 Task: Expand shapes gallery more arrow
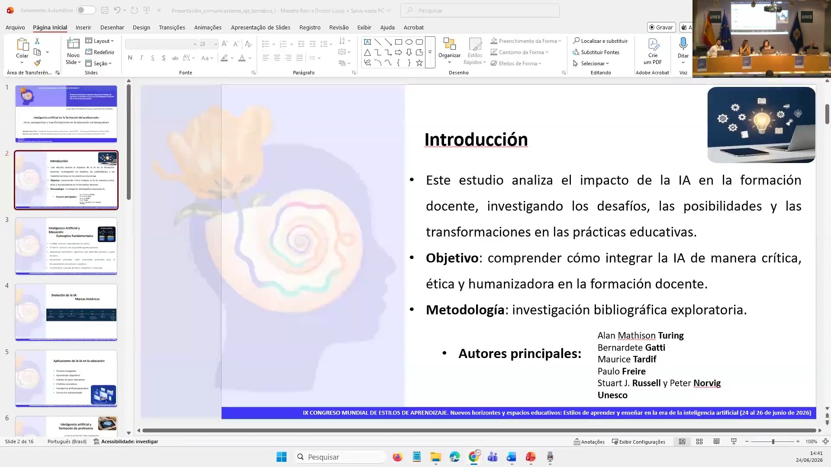pyautogui.click(x=430, y=52)
